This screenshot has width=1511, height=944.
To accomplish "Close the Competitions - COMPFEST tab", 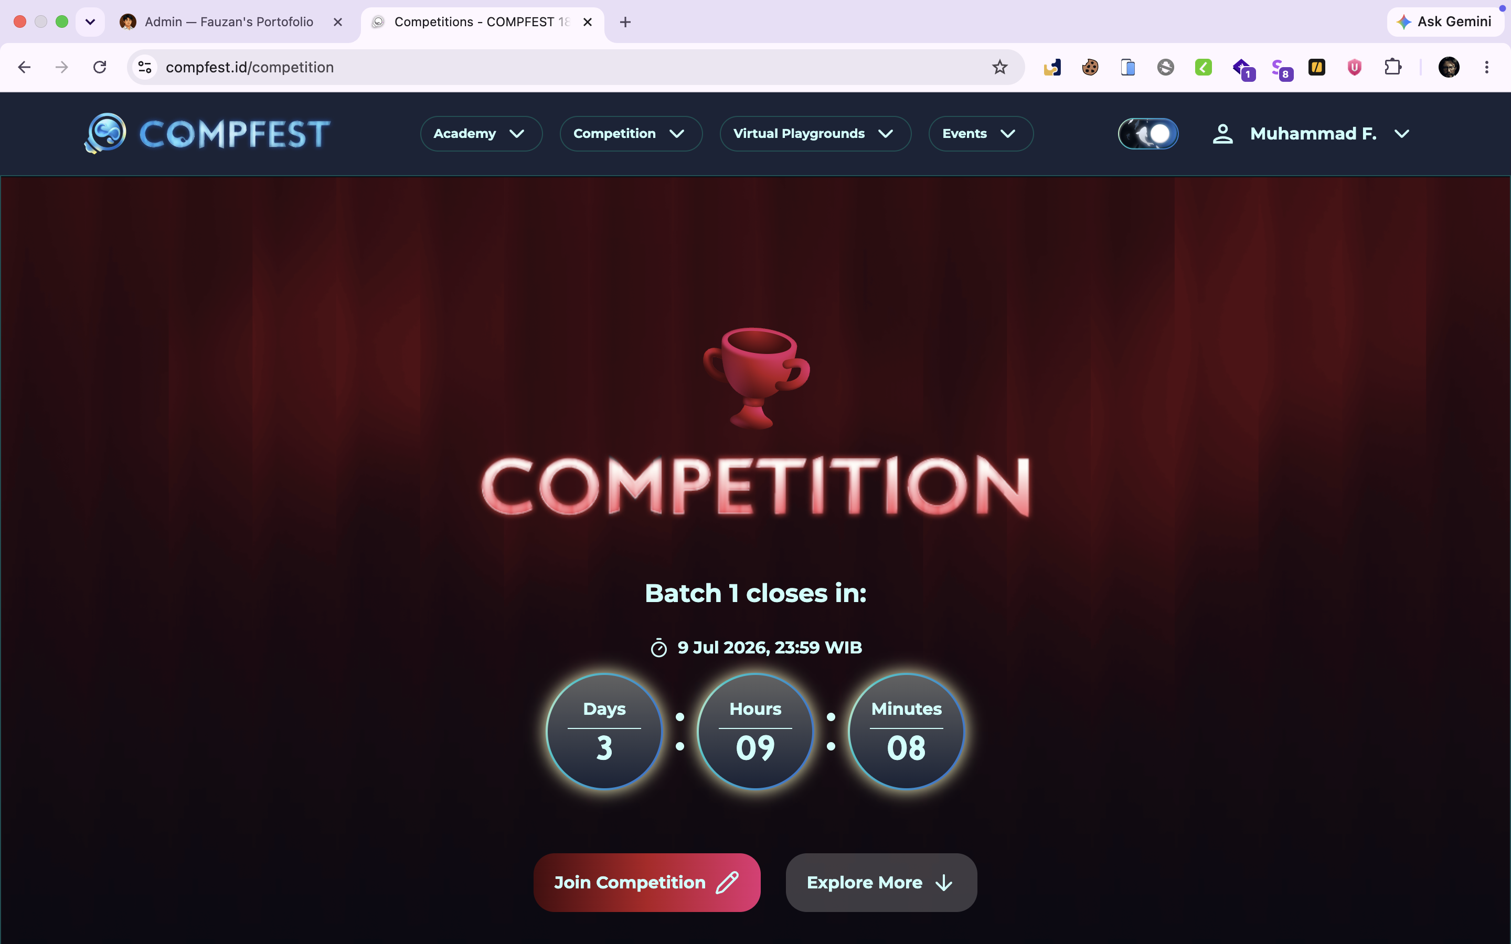I will [x=588, y=22].
